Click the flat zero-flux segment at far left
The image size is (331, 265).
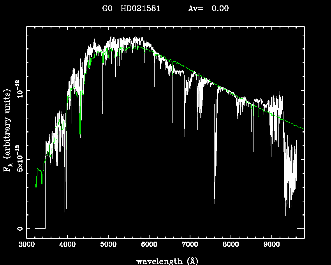click(x=40, y=228)
